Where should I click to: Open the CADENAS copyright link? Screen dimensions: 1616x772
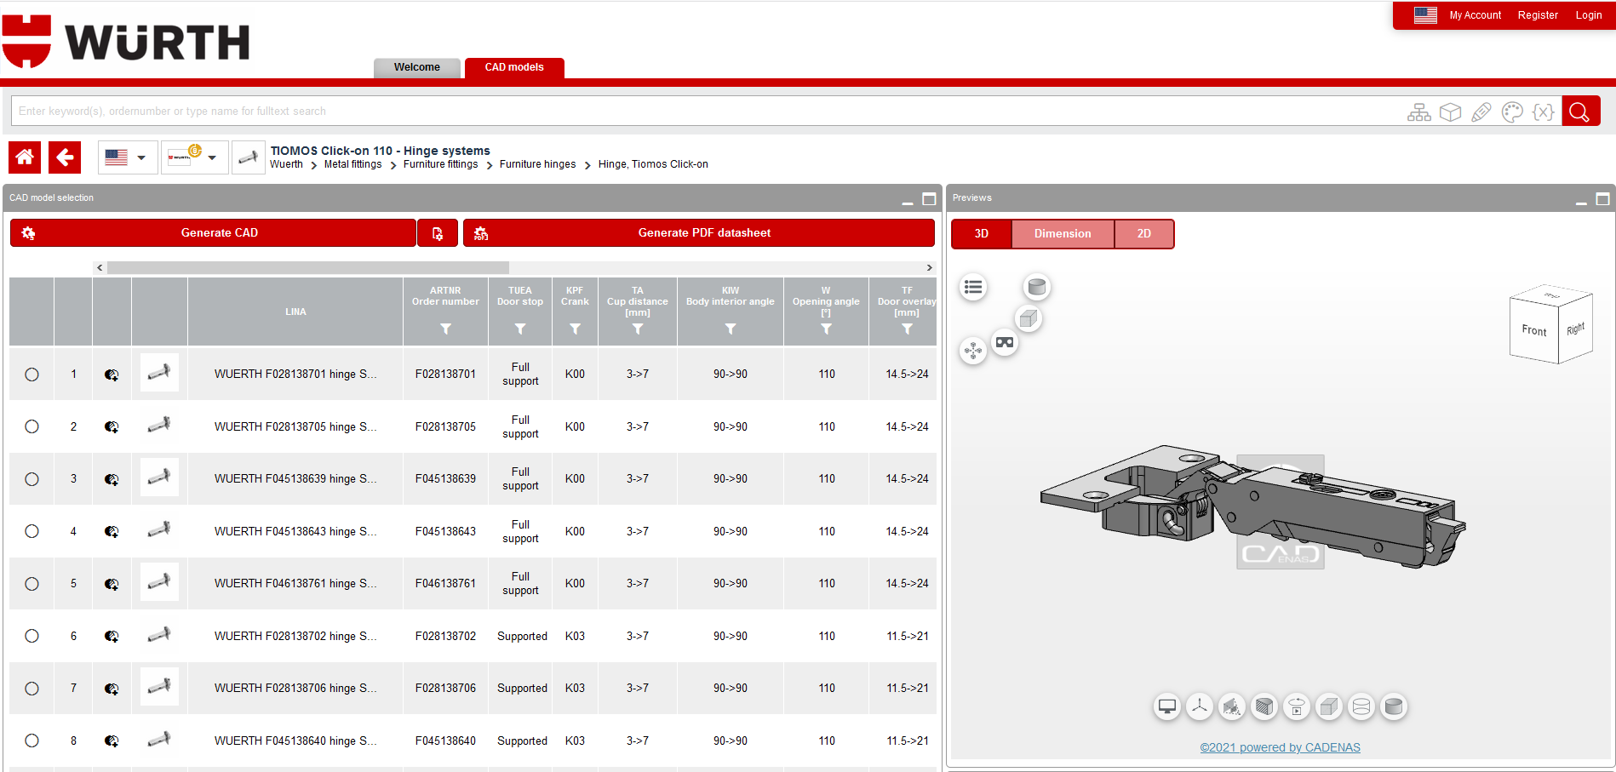click(x=1281, y=747)
